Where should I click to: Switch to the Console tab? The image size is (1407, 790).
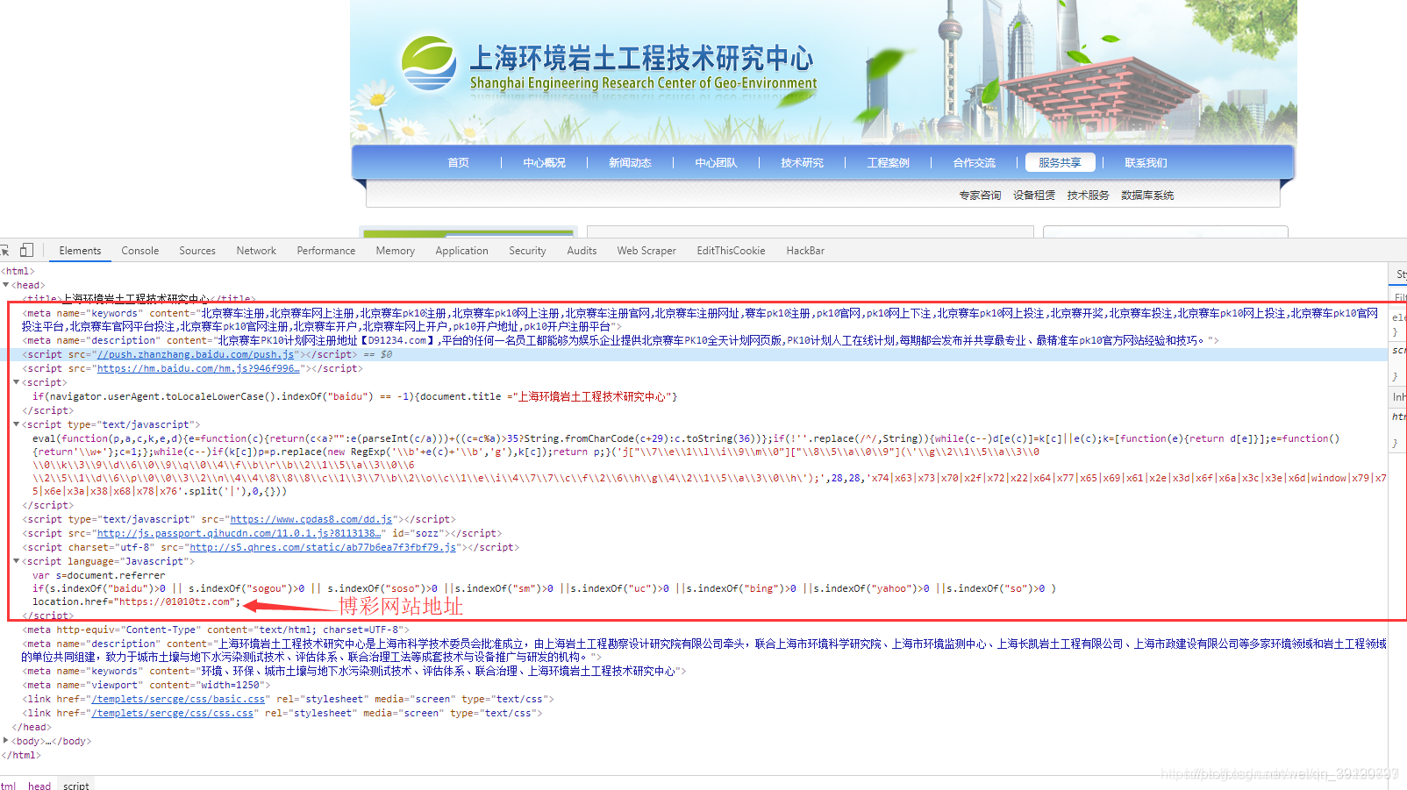coord(140,251)
